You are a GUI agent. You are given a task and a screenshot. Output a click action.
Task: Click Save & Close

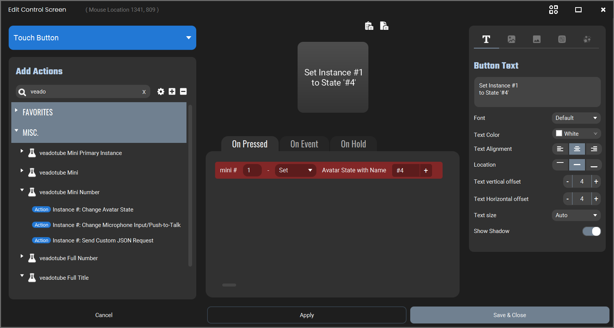point(510,315)
